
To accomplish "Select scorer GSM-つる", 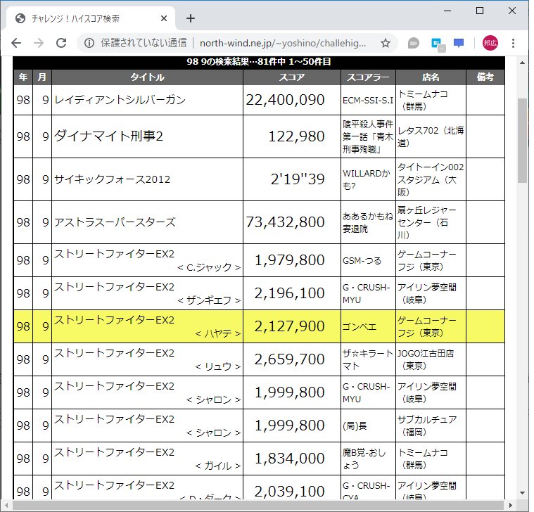I will [x=362, y=261].
